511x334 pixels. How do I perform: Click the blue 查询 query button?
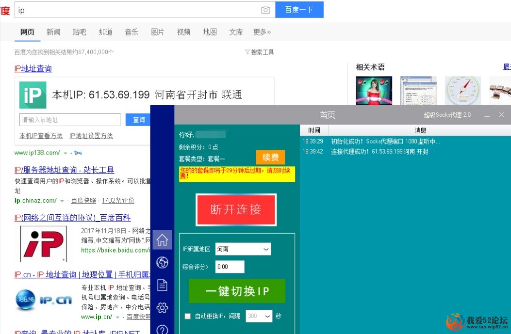[139, 120]
